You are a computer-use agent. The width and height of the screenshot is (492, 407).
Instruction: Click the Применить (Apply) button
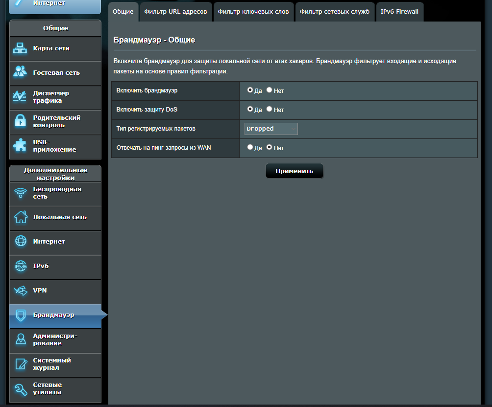tap(294, 171)
